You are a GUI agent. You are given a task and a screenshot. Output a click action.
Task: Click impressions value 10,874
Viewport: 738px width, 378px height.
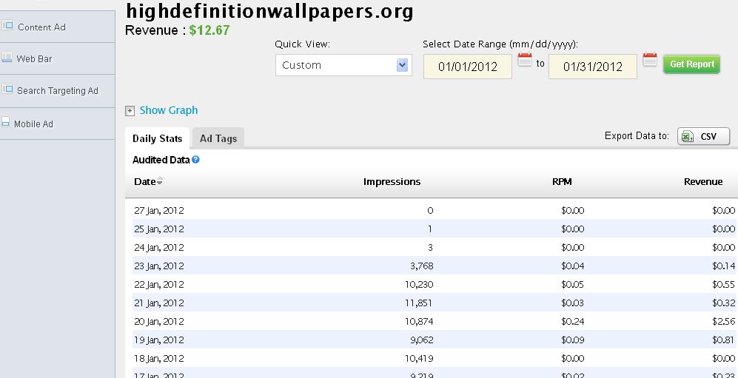(x=419, y=322)
